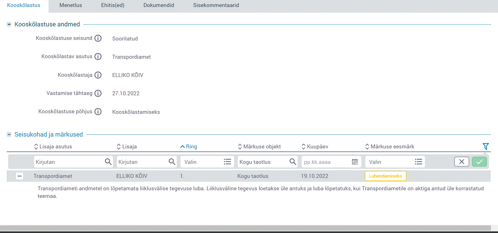498x233 pixels.
Task: View info icon for Kooskõlastuse põhjus
Action: [x=98, y=112]
